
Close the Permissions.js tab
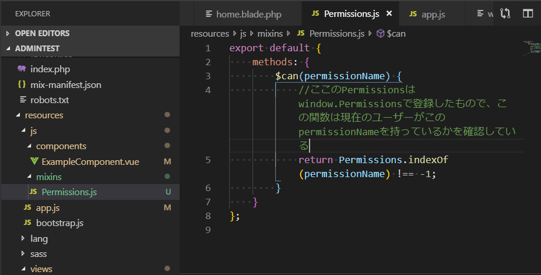pyautogui.click(x=389, y=13)
